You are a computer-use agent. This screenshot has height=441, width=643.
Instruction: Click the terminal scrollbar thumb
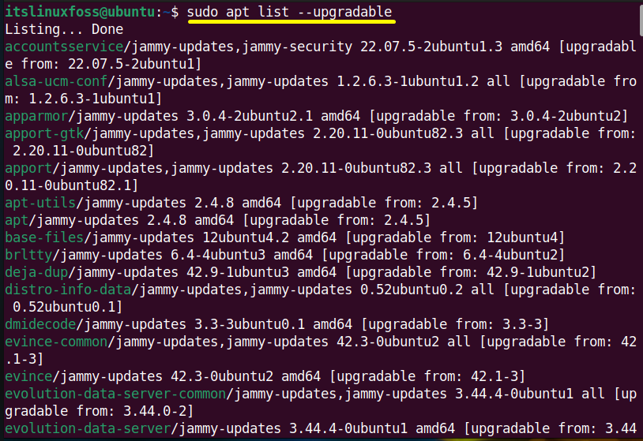point(641,20)
